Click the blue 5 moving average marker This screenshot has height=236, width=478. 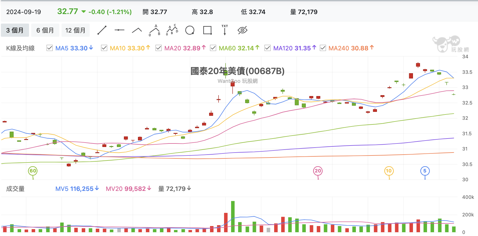(425, 171)
